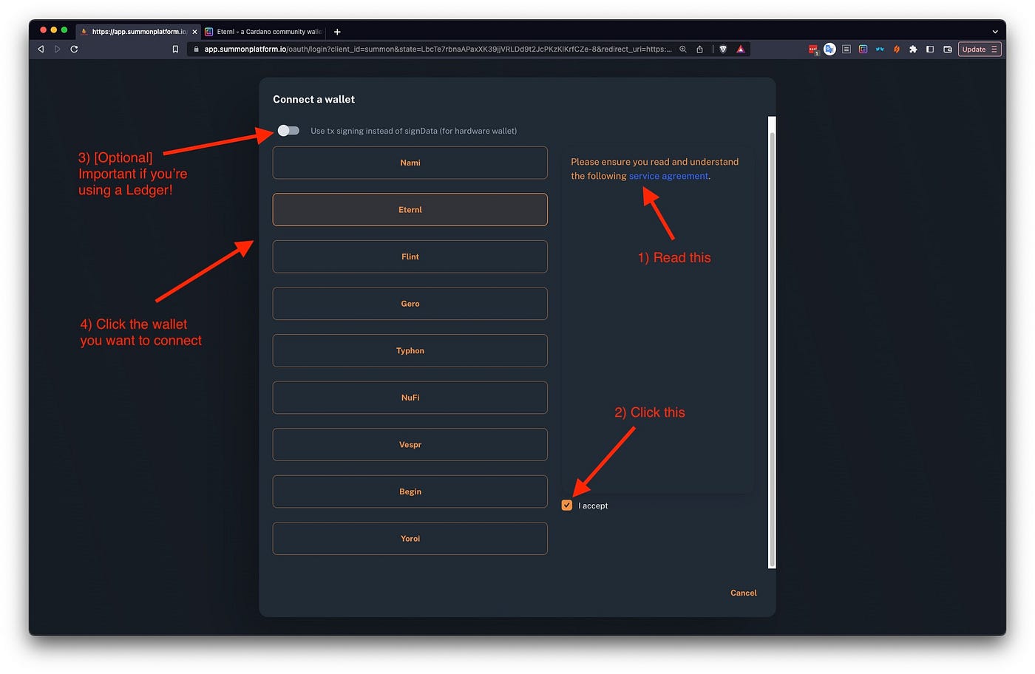Connect the Flint wallet
This screenshot has width=1035, height=674.
pos(410,256)
